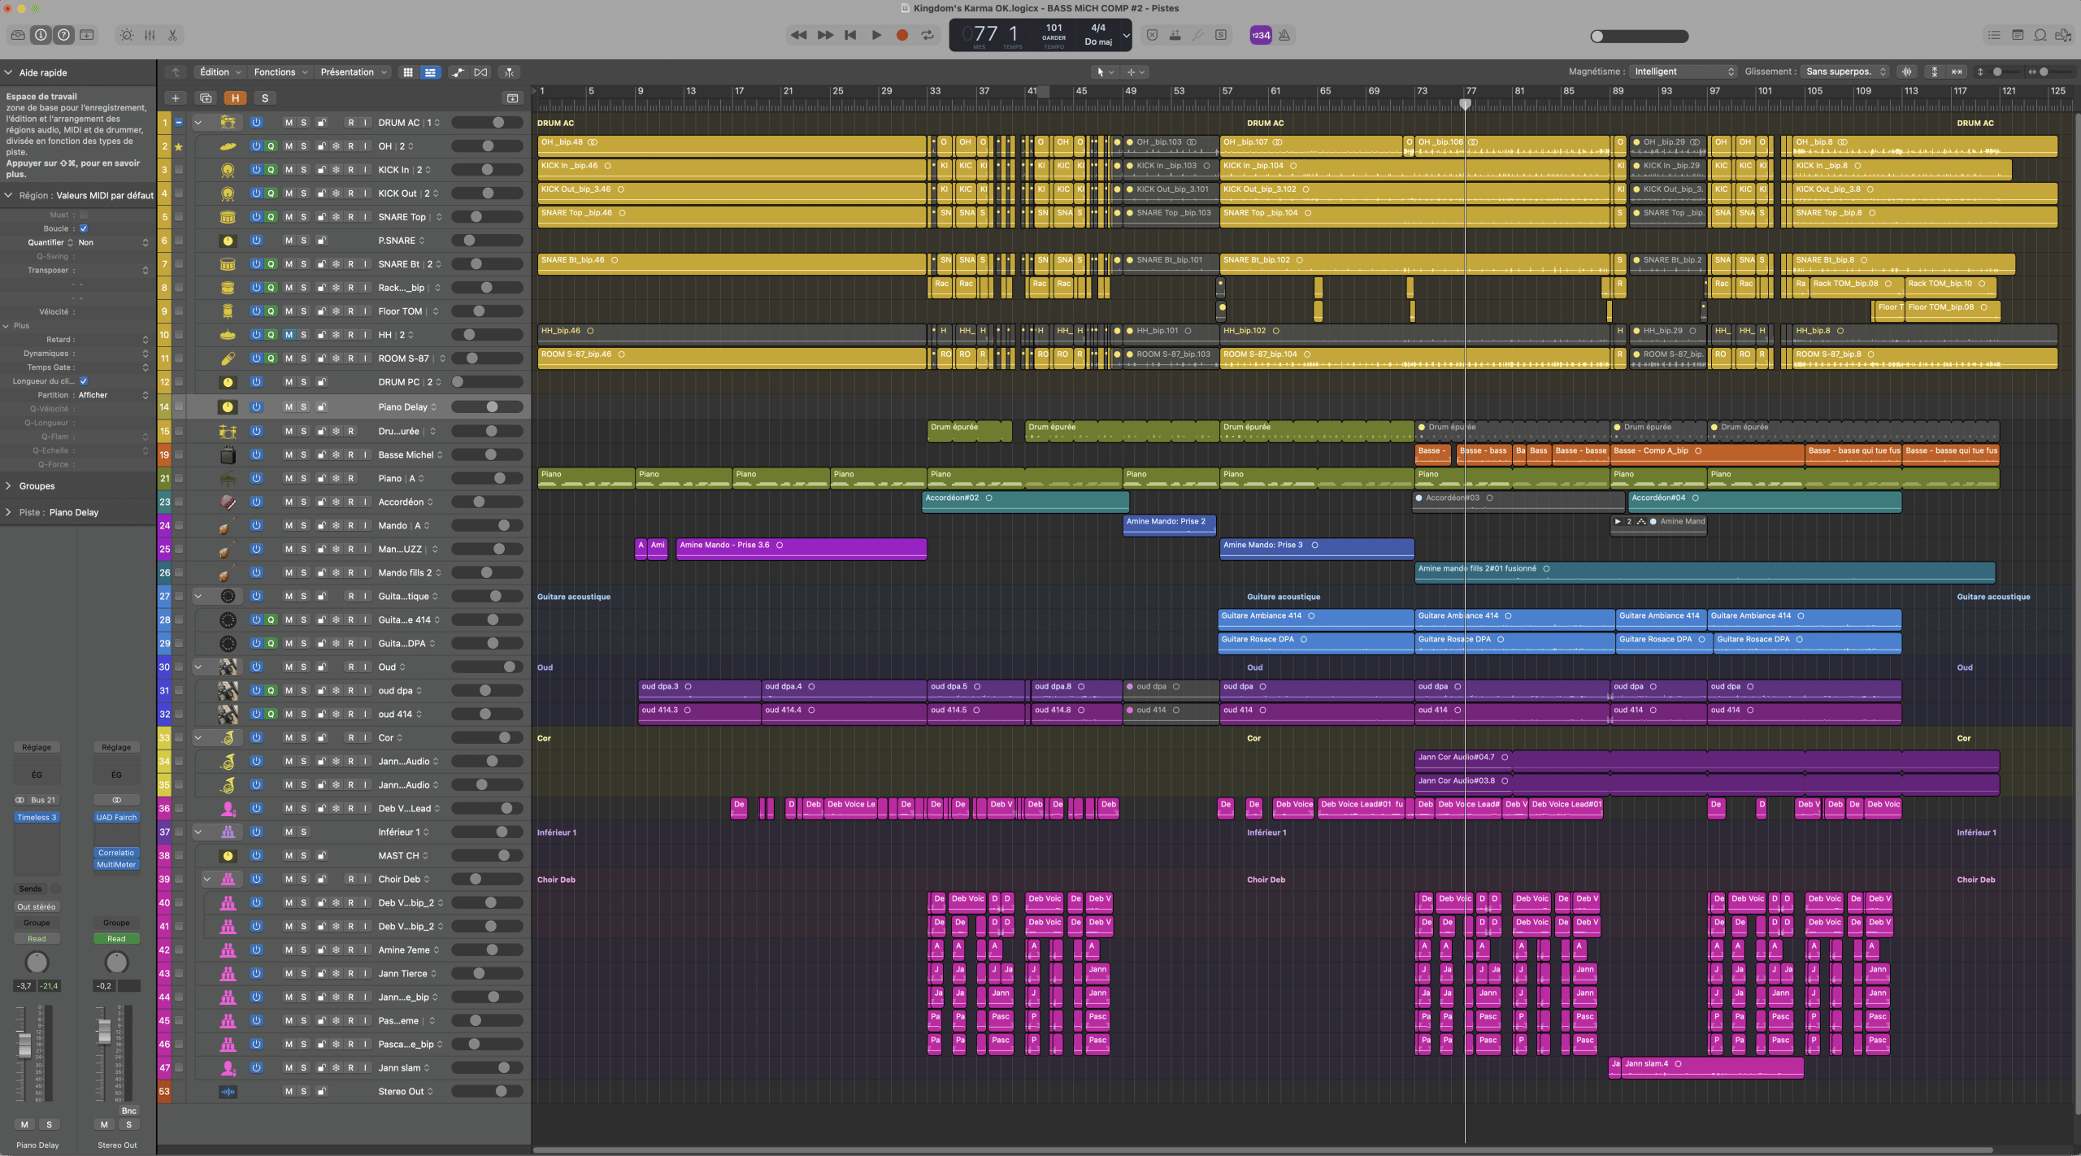The height and width of the screenshot is (1156, 2081).
Task: Collapse Région Valeurs MIDI par défaut
Action: [8, 195]
